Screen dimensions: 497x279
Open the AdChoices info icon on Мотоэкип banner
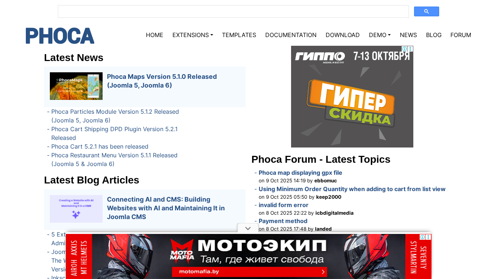(x=422, y=237)
